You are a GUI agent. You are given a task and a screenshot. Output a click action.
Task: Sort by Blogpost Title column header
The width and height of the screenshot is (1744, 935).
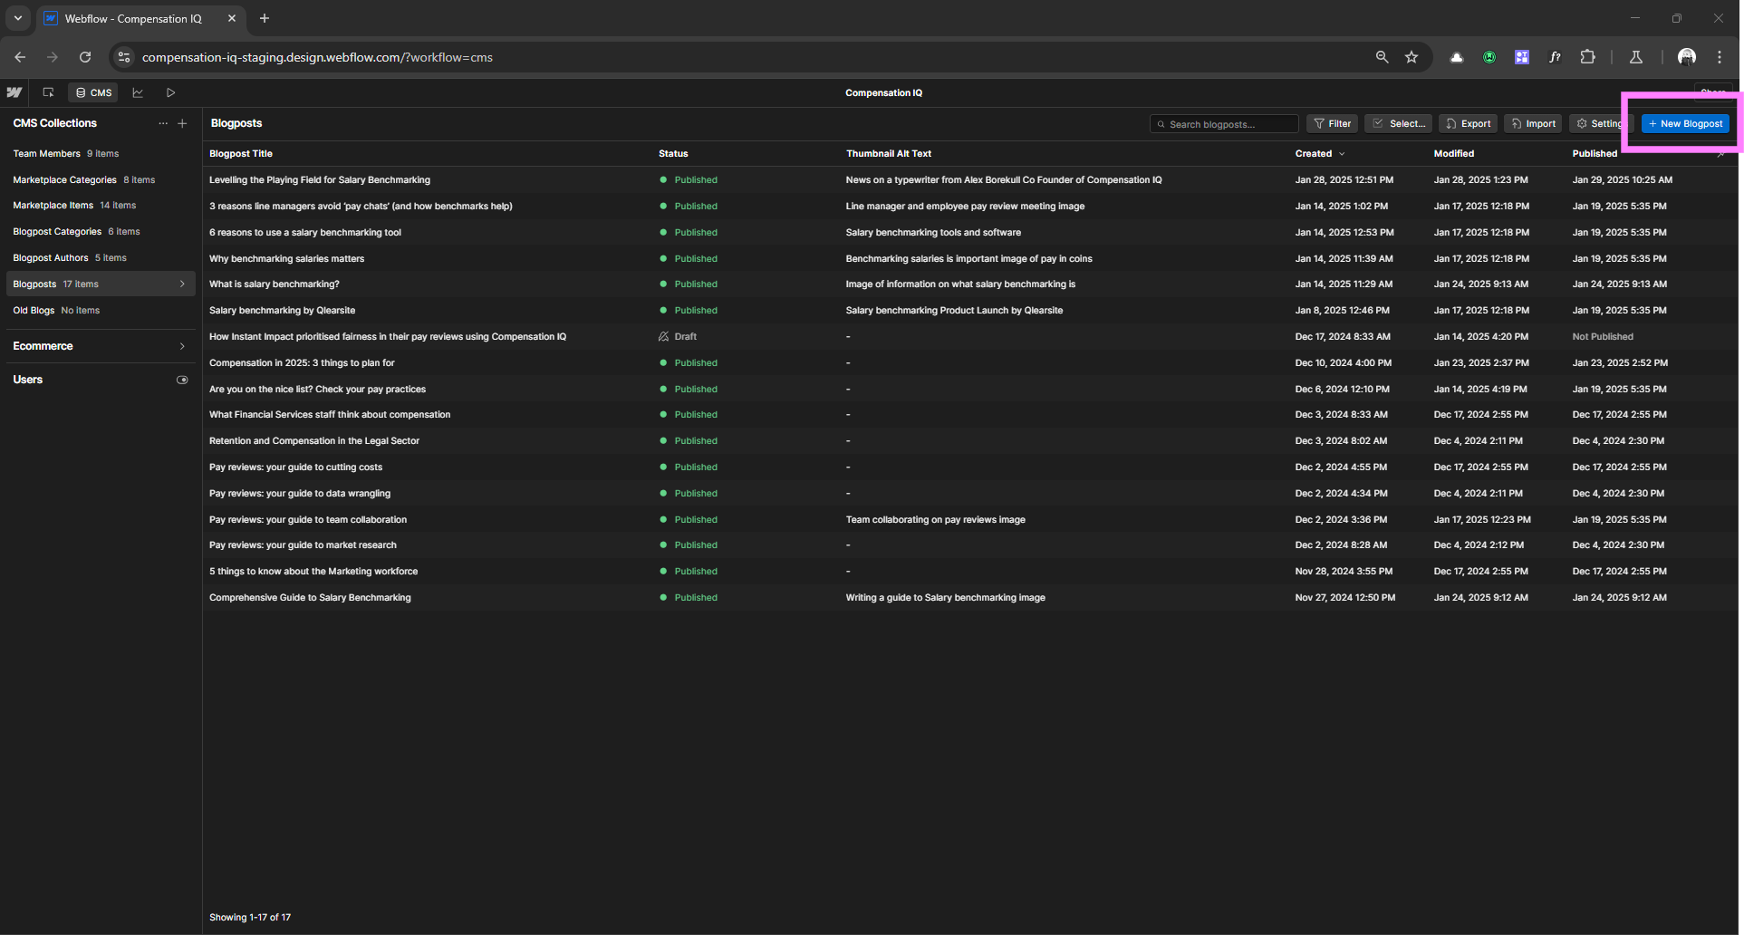click(241, 154)
